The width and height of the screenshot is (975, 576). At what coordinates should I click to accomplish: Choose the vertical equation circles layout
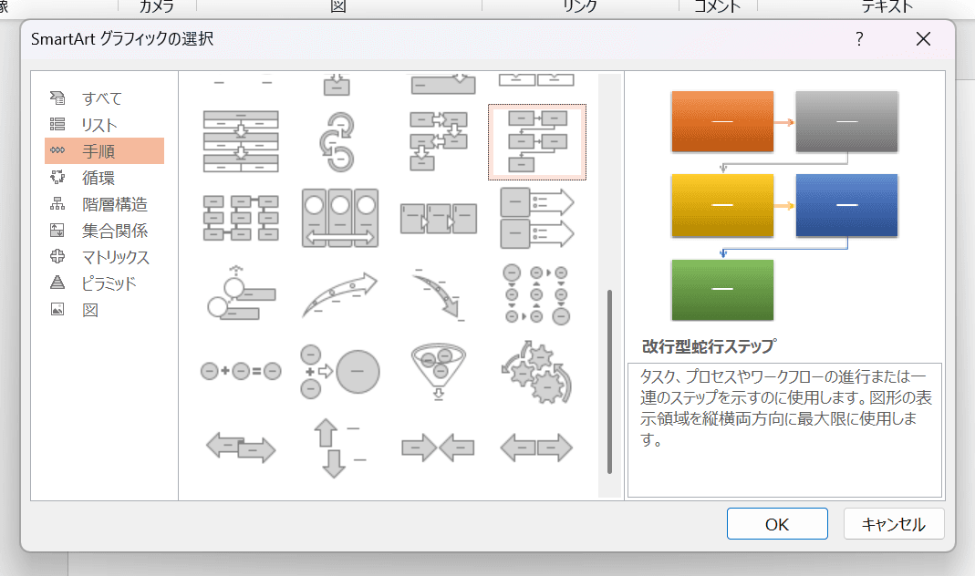point(339,372)
